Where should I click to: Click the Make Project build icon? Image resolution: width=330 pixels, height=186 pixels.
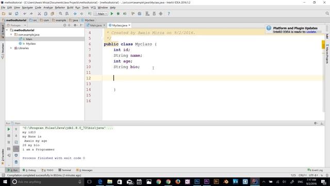90,14
